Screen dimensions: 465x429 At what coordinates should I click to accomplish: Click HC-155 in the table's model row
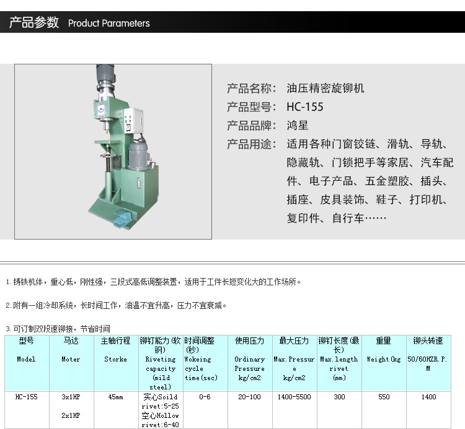tap(26, 397)
